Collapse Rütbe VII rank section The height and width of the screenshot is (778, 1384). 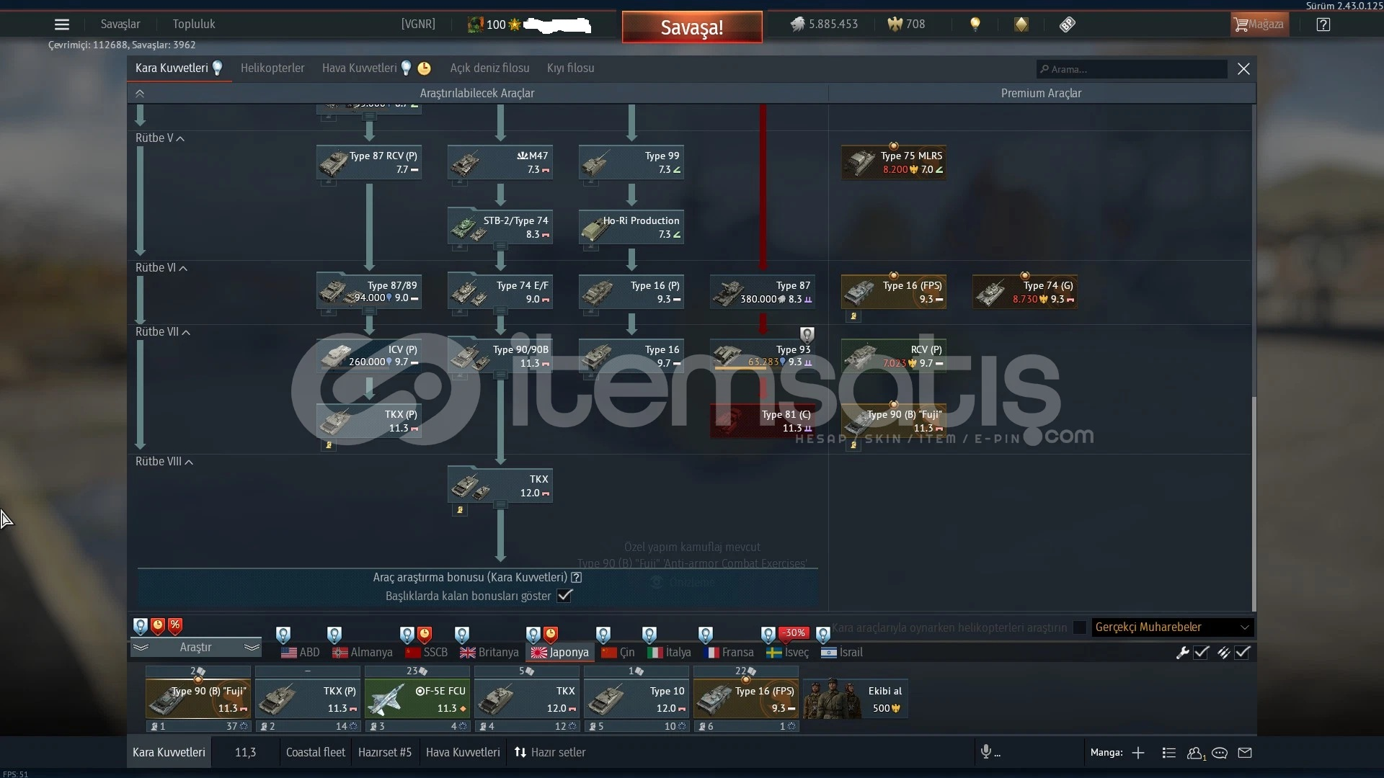[163, 332]
